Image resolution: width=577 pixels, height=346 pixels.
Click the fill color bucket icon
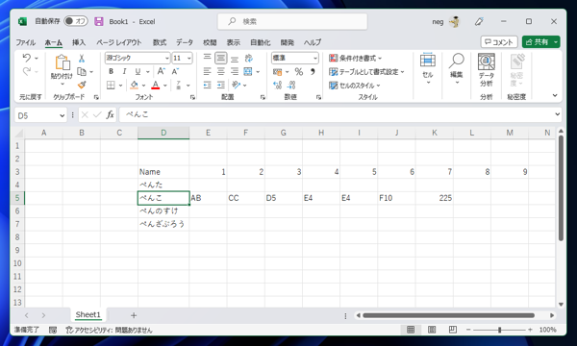click(135, 86)
